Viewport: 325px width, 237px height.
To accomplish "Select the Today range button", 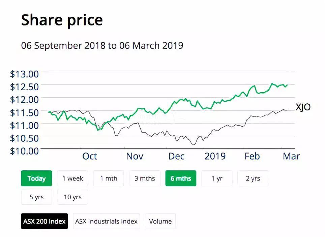I will [36, 178].
